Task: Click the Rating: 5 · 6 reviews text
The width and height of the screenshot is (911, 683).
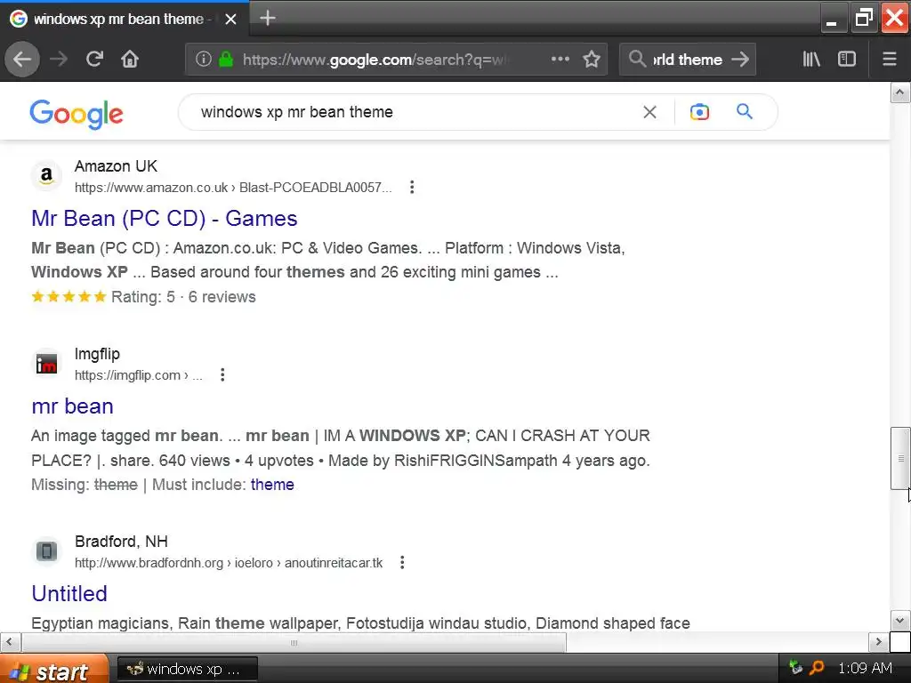Action: (x=183, y=297)
